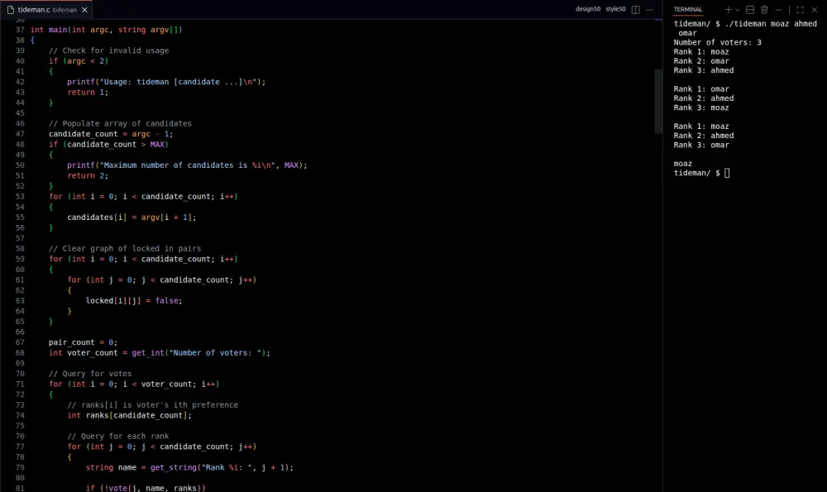Image resolution: width=827 pixels, height=492 pixels.
Task: Click 'return 2;' on line 51
Action: (88, 175)
